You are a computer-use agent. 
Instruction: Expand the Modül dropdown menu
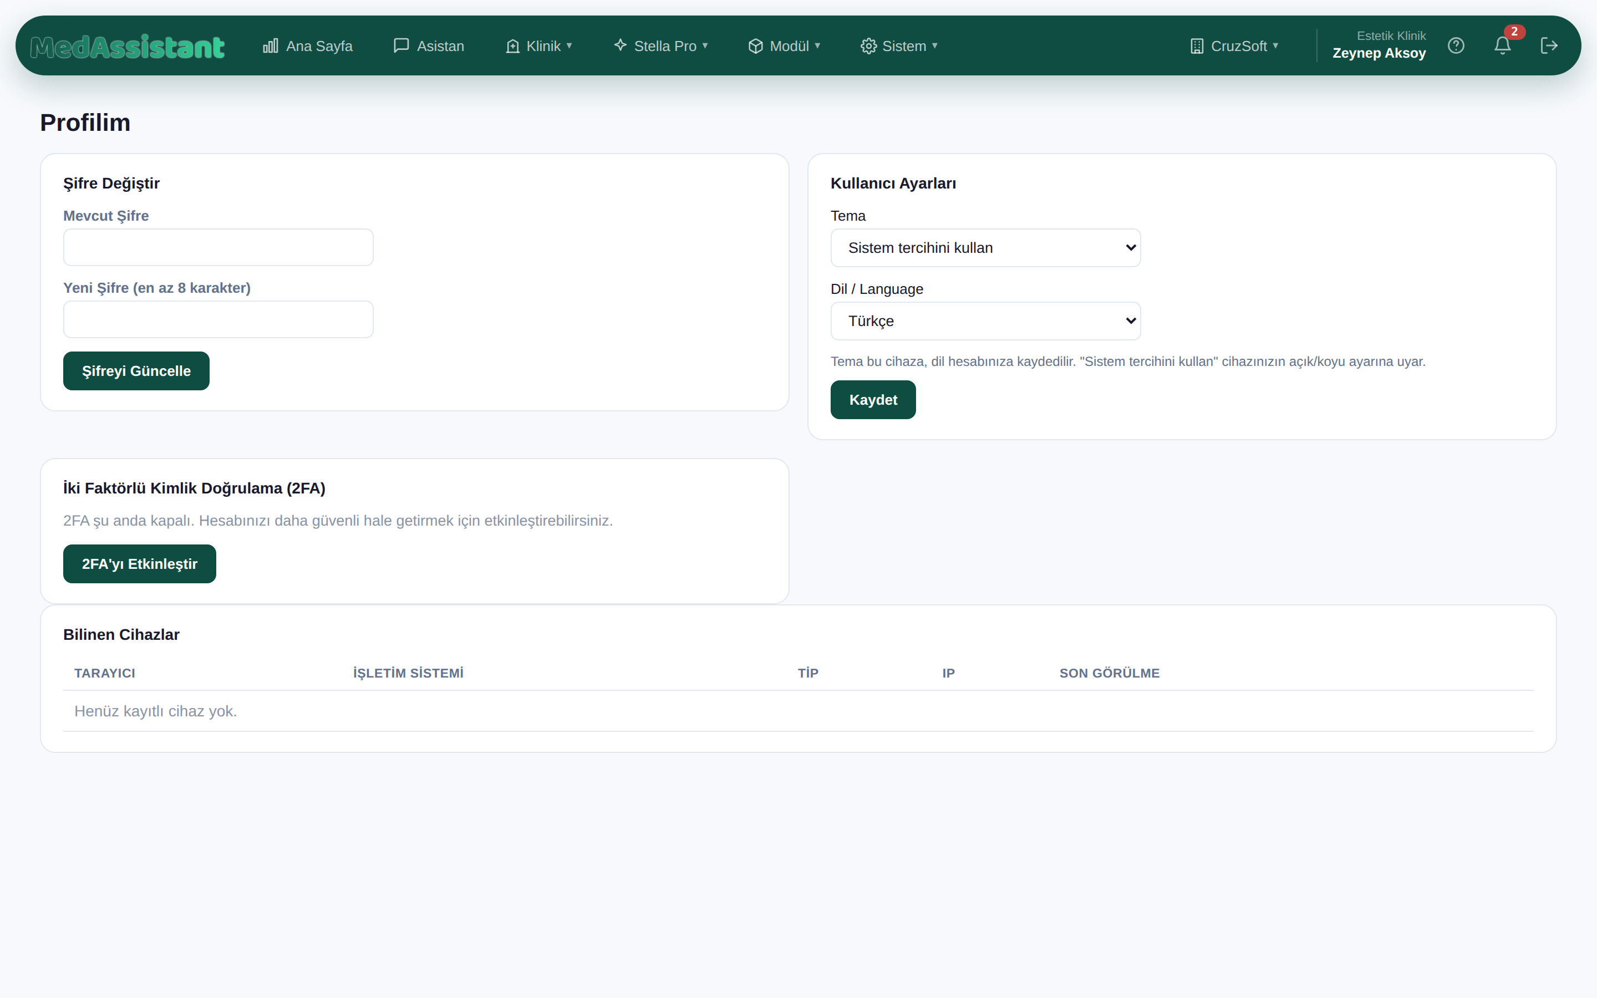[x=784, y=45]
